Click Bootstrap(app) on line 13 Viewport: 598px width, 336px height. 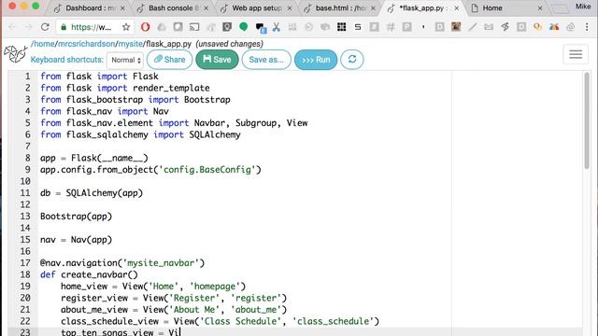tap(77, 217)
